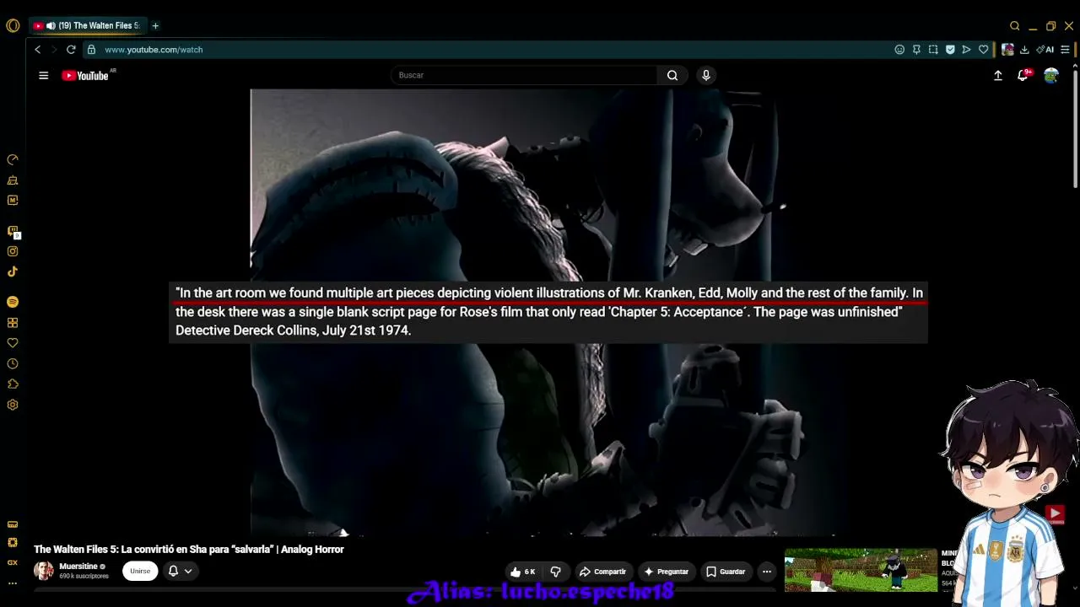Open browsing history clock icon in sidebar

coord(13,364)
